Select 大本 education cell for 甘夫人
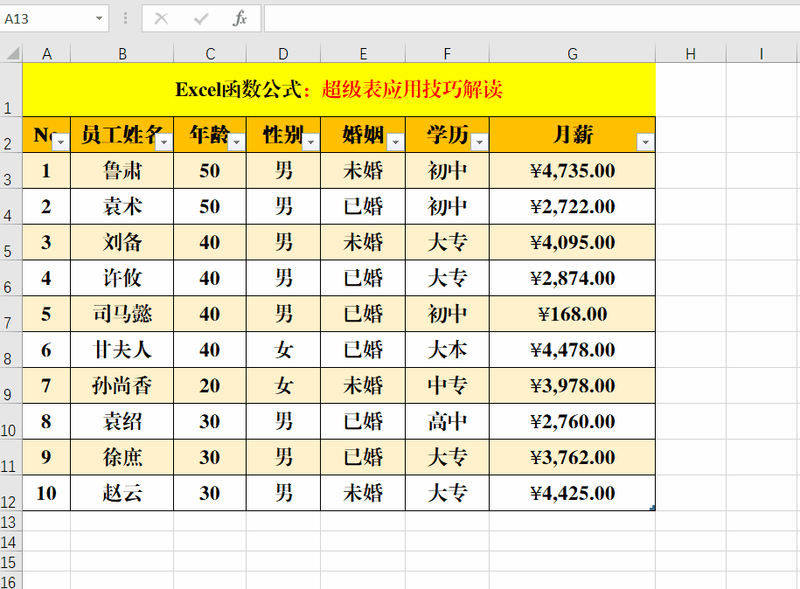Image resolution: width=800 pixels, height=589 pixels. [448, 350]
